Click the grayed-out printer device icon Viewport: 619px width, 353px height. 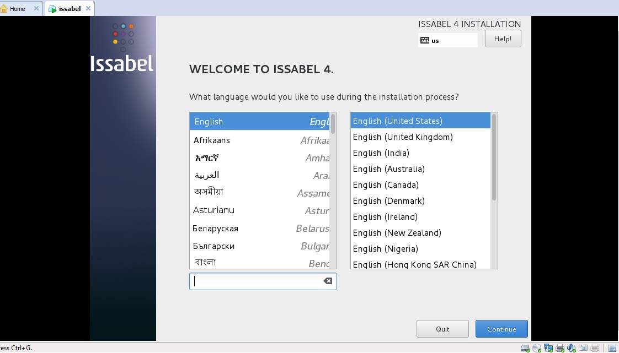pos(595,348)
